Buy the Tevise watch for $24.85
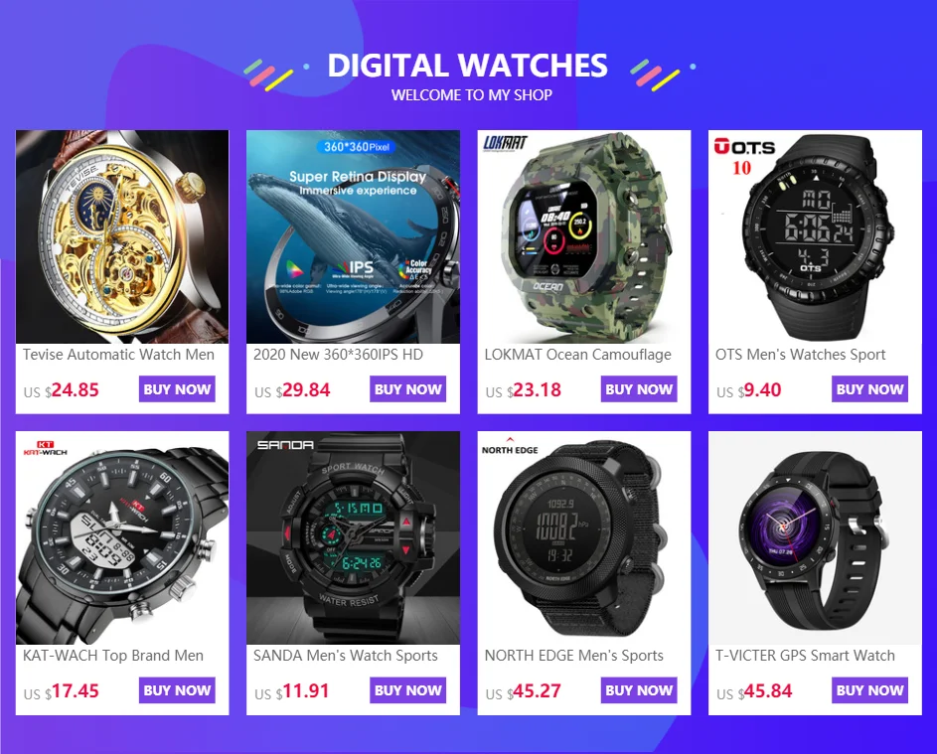 [x=177, y=389]
